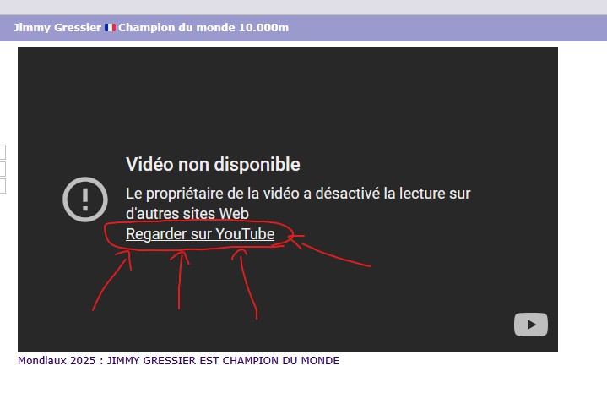Click the YouTube logo in the player corner
Image resolution: width=607 pixels, height=399 pixels.
(531, 325)
